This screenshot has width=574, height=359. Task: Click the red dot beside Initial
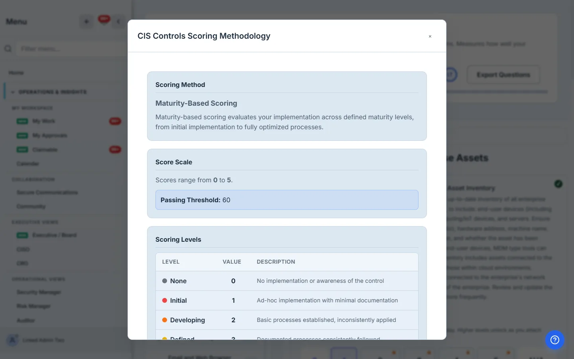click(165, 300)
